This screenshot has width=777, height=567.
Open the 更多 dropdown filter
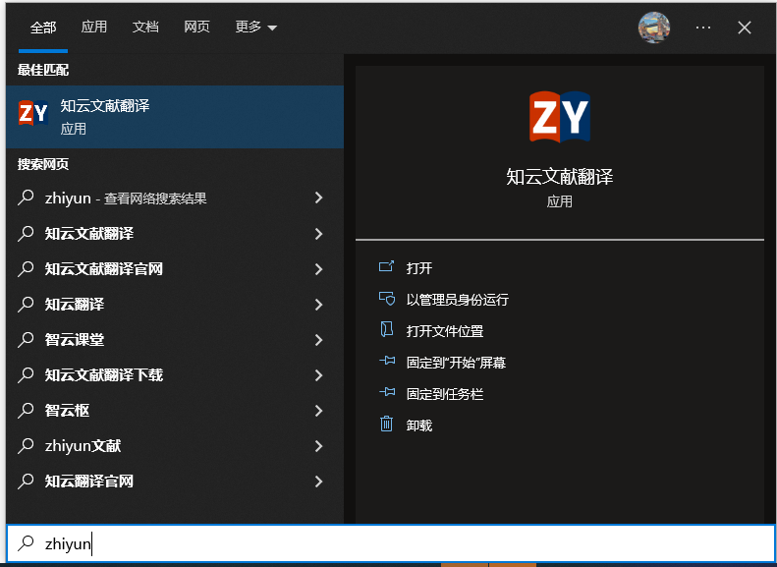point(255,27)
